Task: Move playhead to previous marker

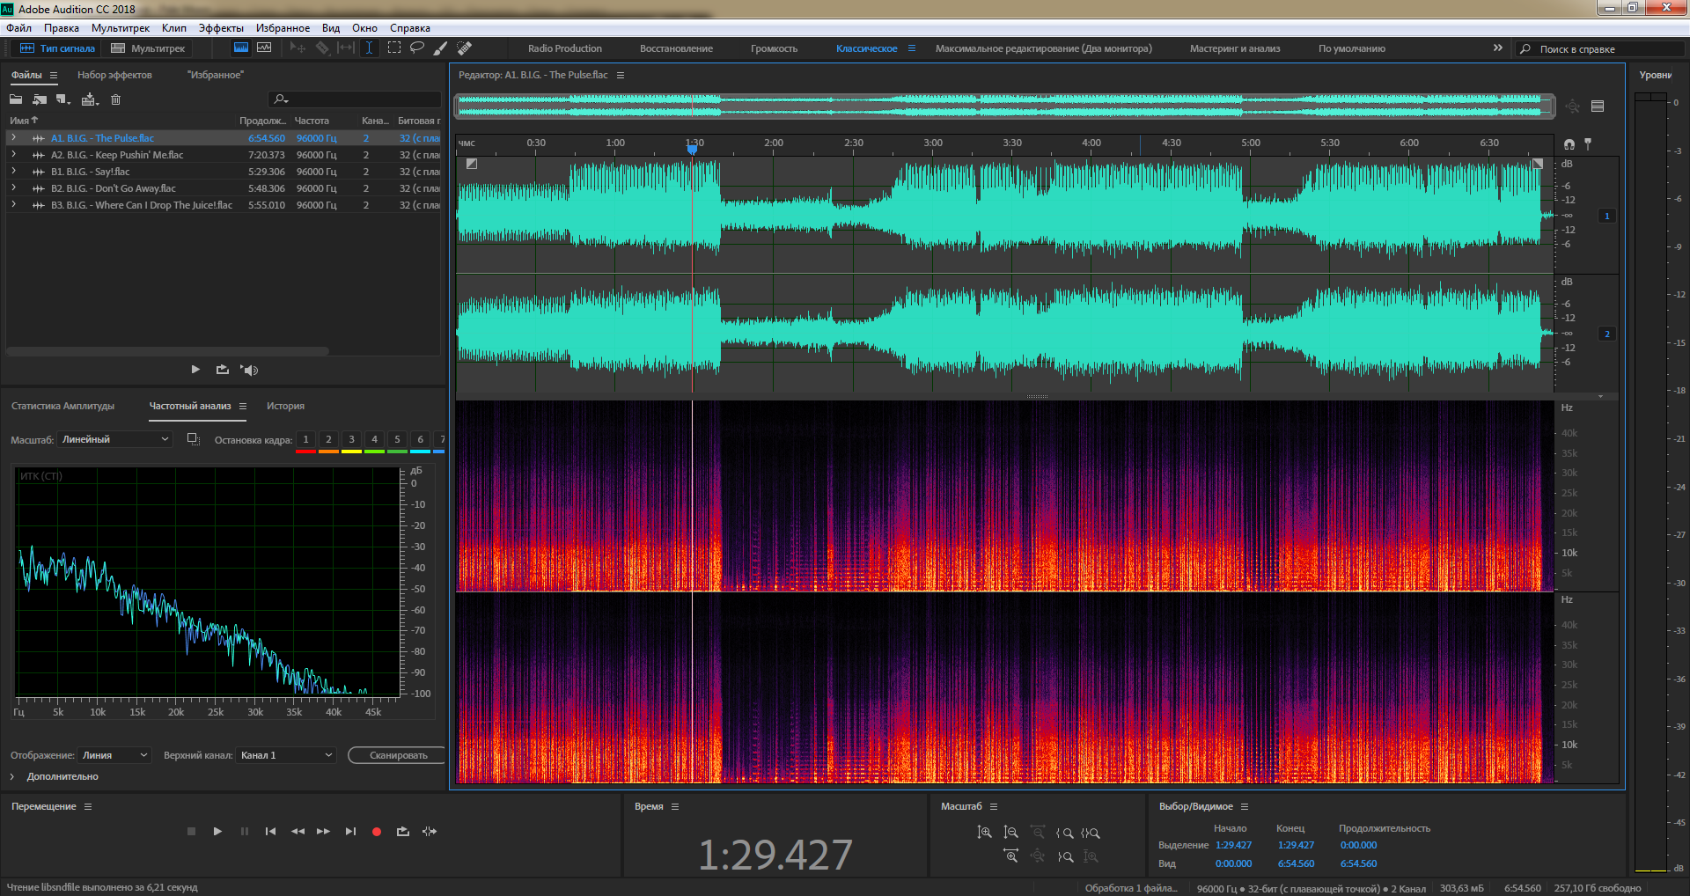Action: pyautogui.click(x=270, y=831)
